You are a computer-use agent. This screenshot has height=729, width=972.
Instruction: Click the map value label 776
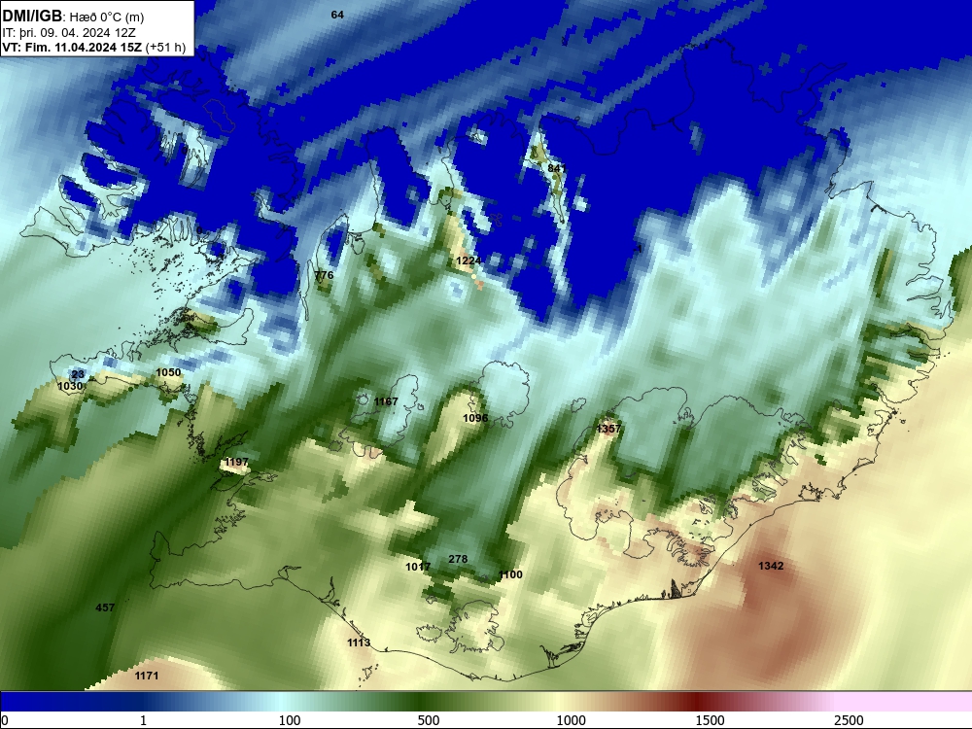click(x=324, y=275)
